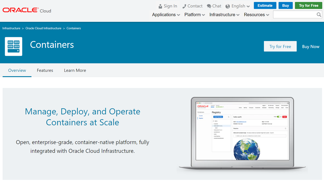Click inside the search input field
The width and height of the screenshot is (324, 186).
click(x=294, y=15)
